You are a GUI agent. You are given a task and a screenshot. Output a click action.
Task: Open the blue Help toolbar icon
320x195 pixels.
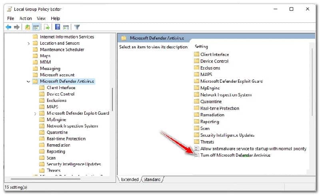point(58,27)
